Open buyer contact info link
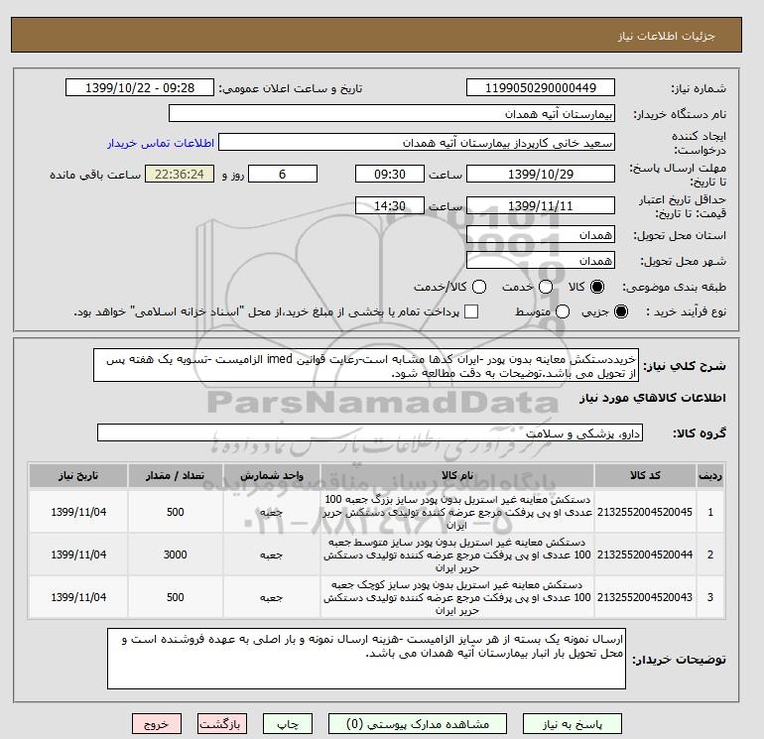 click(x=161, y=143)
